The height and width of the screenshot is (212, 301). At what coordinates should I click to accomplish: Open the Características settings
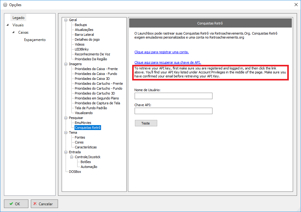pos(85,147)
